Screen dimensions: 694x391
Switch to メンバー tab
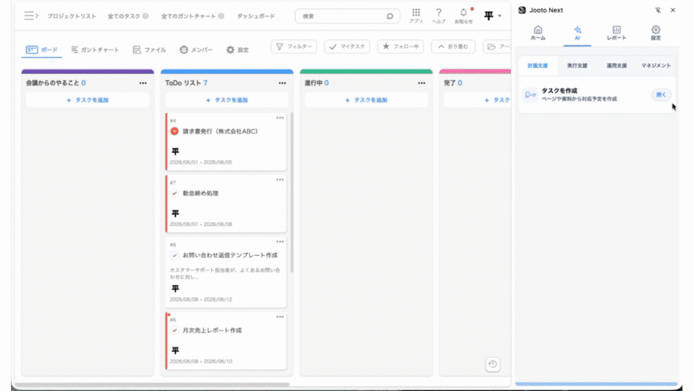(196, 50)
